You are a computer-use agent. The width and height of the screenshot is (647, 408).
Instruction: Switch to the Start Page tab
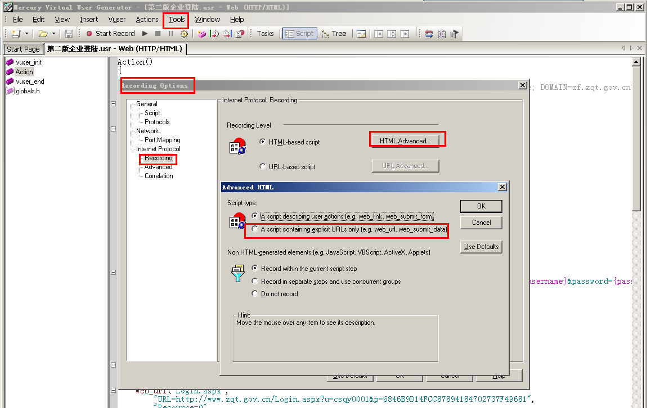tap(23, 49)
